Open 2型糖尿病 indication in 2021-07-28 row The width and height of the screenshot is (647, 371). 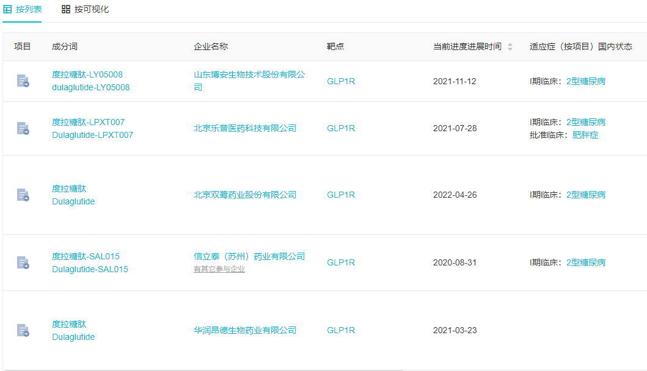(x=585, y=122)
